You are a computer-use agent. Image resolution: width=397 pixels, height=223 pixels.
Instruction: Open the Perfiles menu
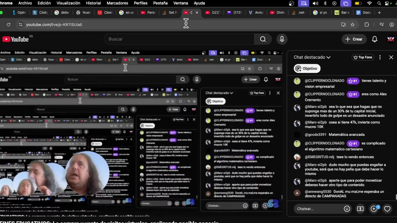coord(141,3)
